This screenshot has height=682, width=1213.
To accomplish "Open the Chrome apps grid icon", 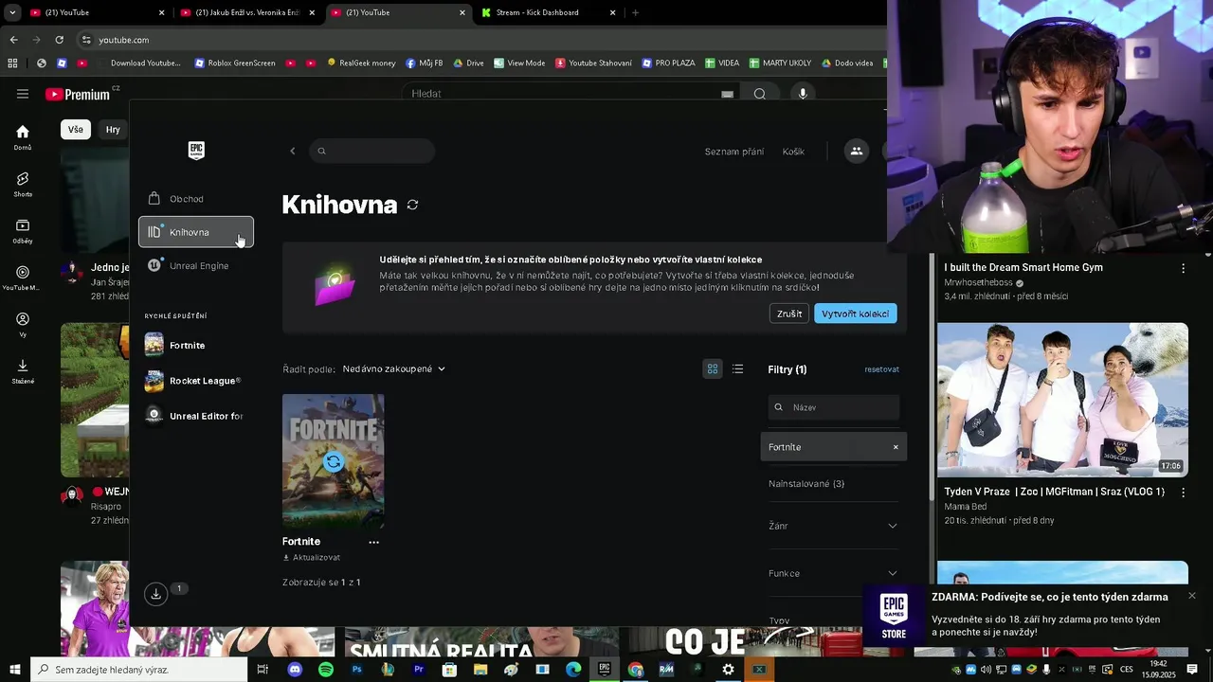I will (x=12, y=63).
